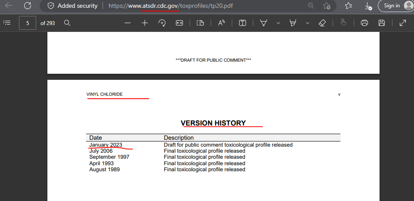
Task: Click the VINYL CHLORIDE page header
Action: click(x=104, y=94)
